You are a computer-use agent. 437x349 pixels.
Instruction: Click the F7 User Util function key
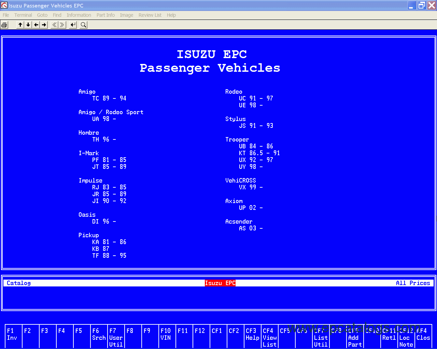click(116, 336)
